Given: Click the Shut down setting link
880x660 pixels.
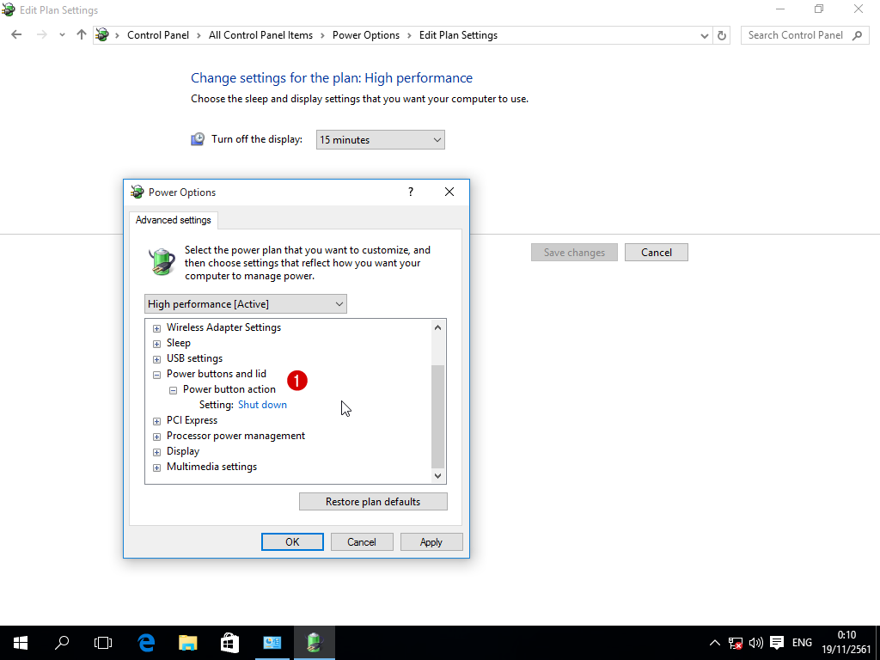Looking at the screenshot, I should pos(262,405).
